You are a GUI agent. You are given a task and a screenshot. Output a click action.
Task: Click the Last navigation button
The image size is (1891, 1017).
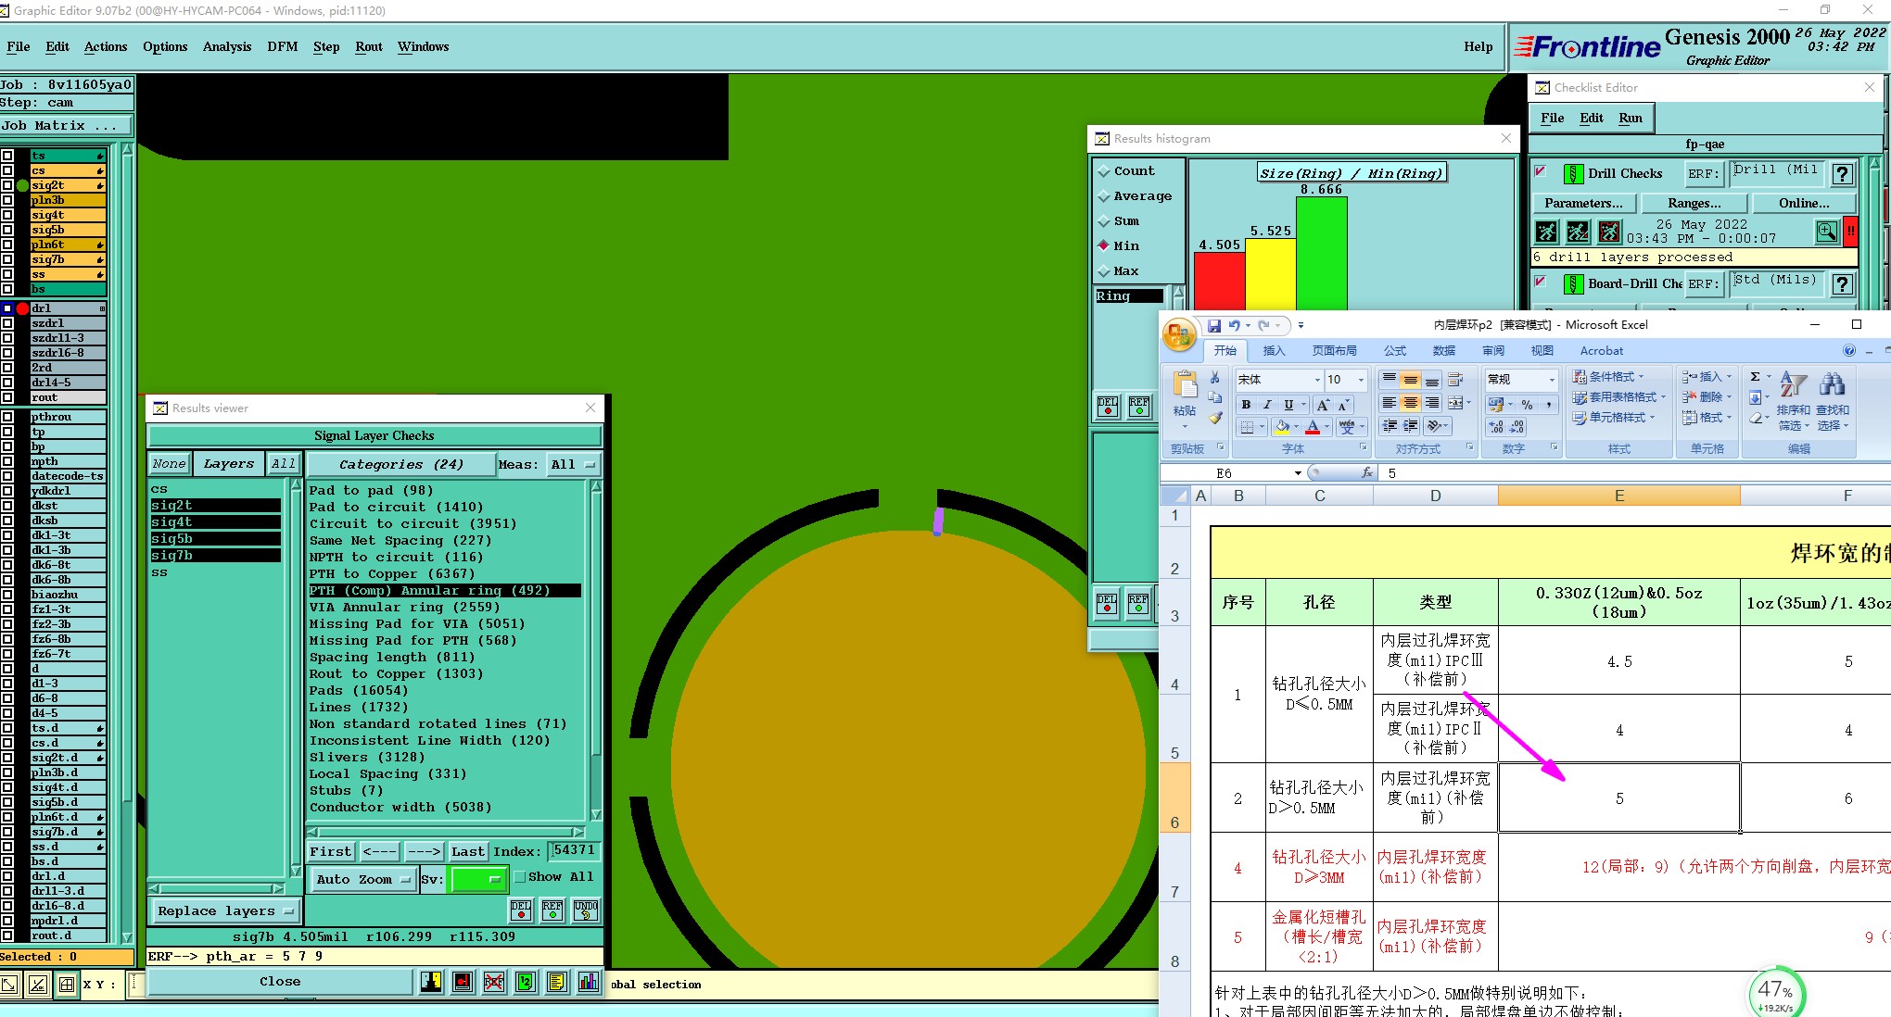pos(467,851)
